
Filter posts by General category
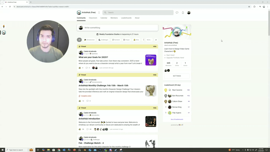[116, 40]
